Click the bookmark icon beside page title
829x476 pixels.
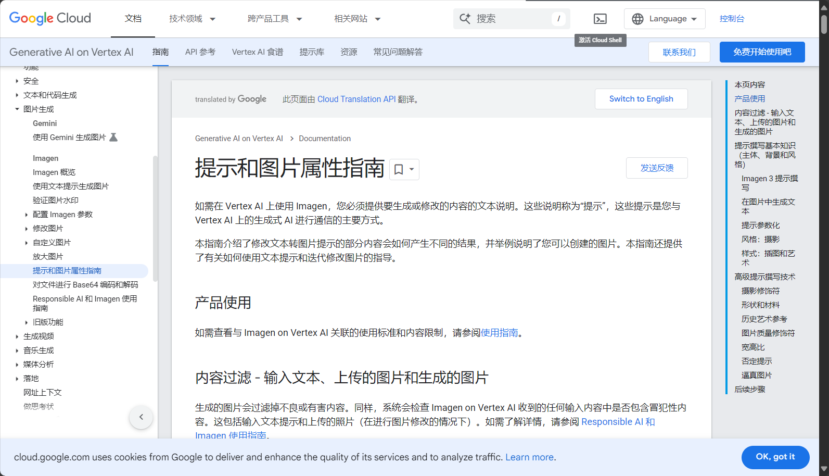coord(399,169)
